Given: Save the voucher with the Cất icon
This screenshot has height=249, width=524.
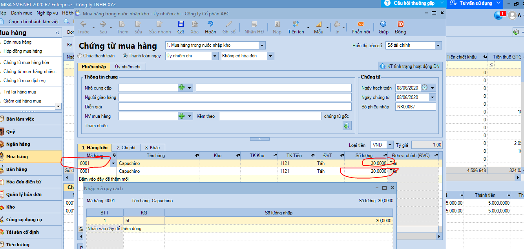Looking at the screenshot, I should (x=181, y=24).
